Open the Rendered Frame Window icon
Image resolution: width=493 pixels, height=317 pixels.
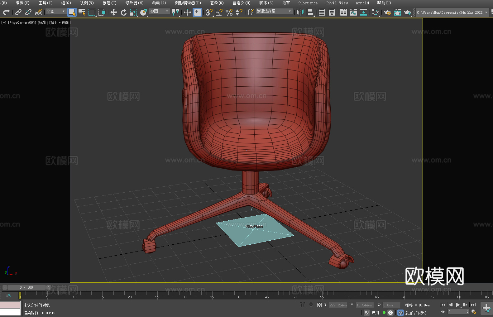point(397,12)
